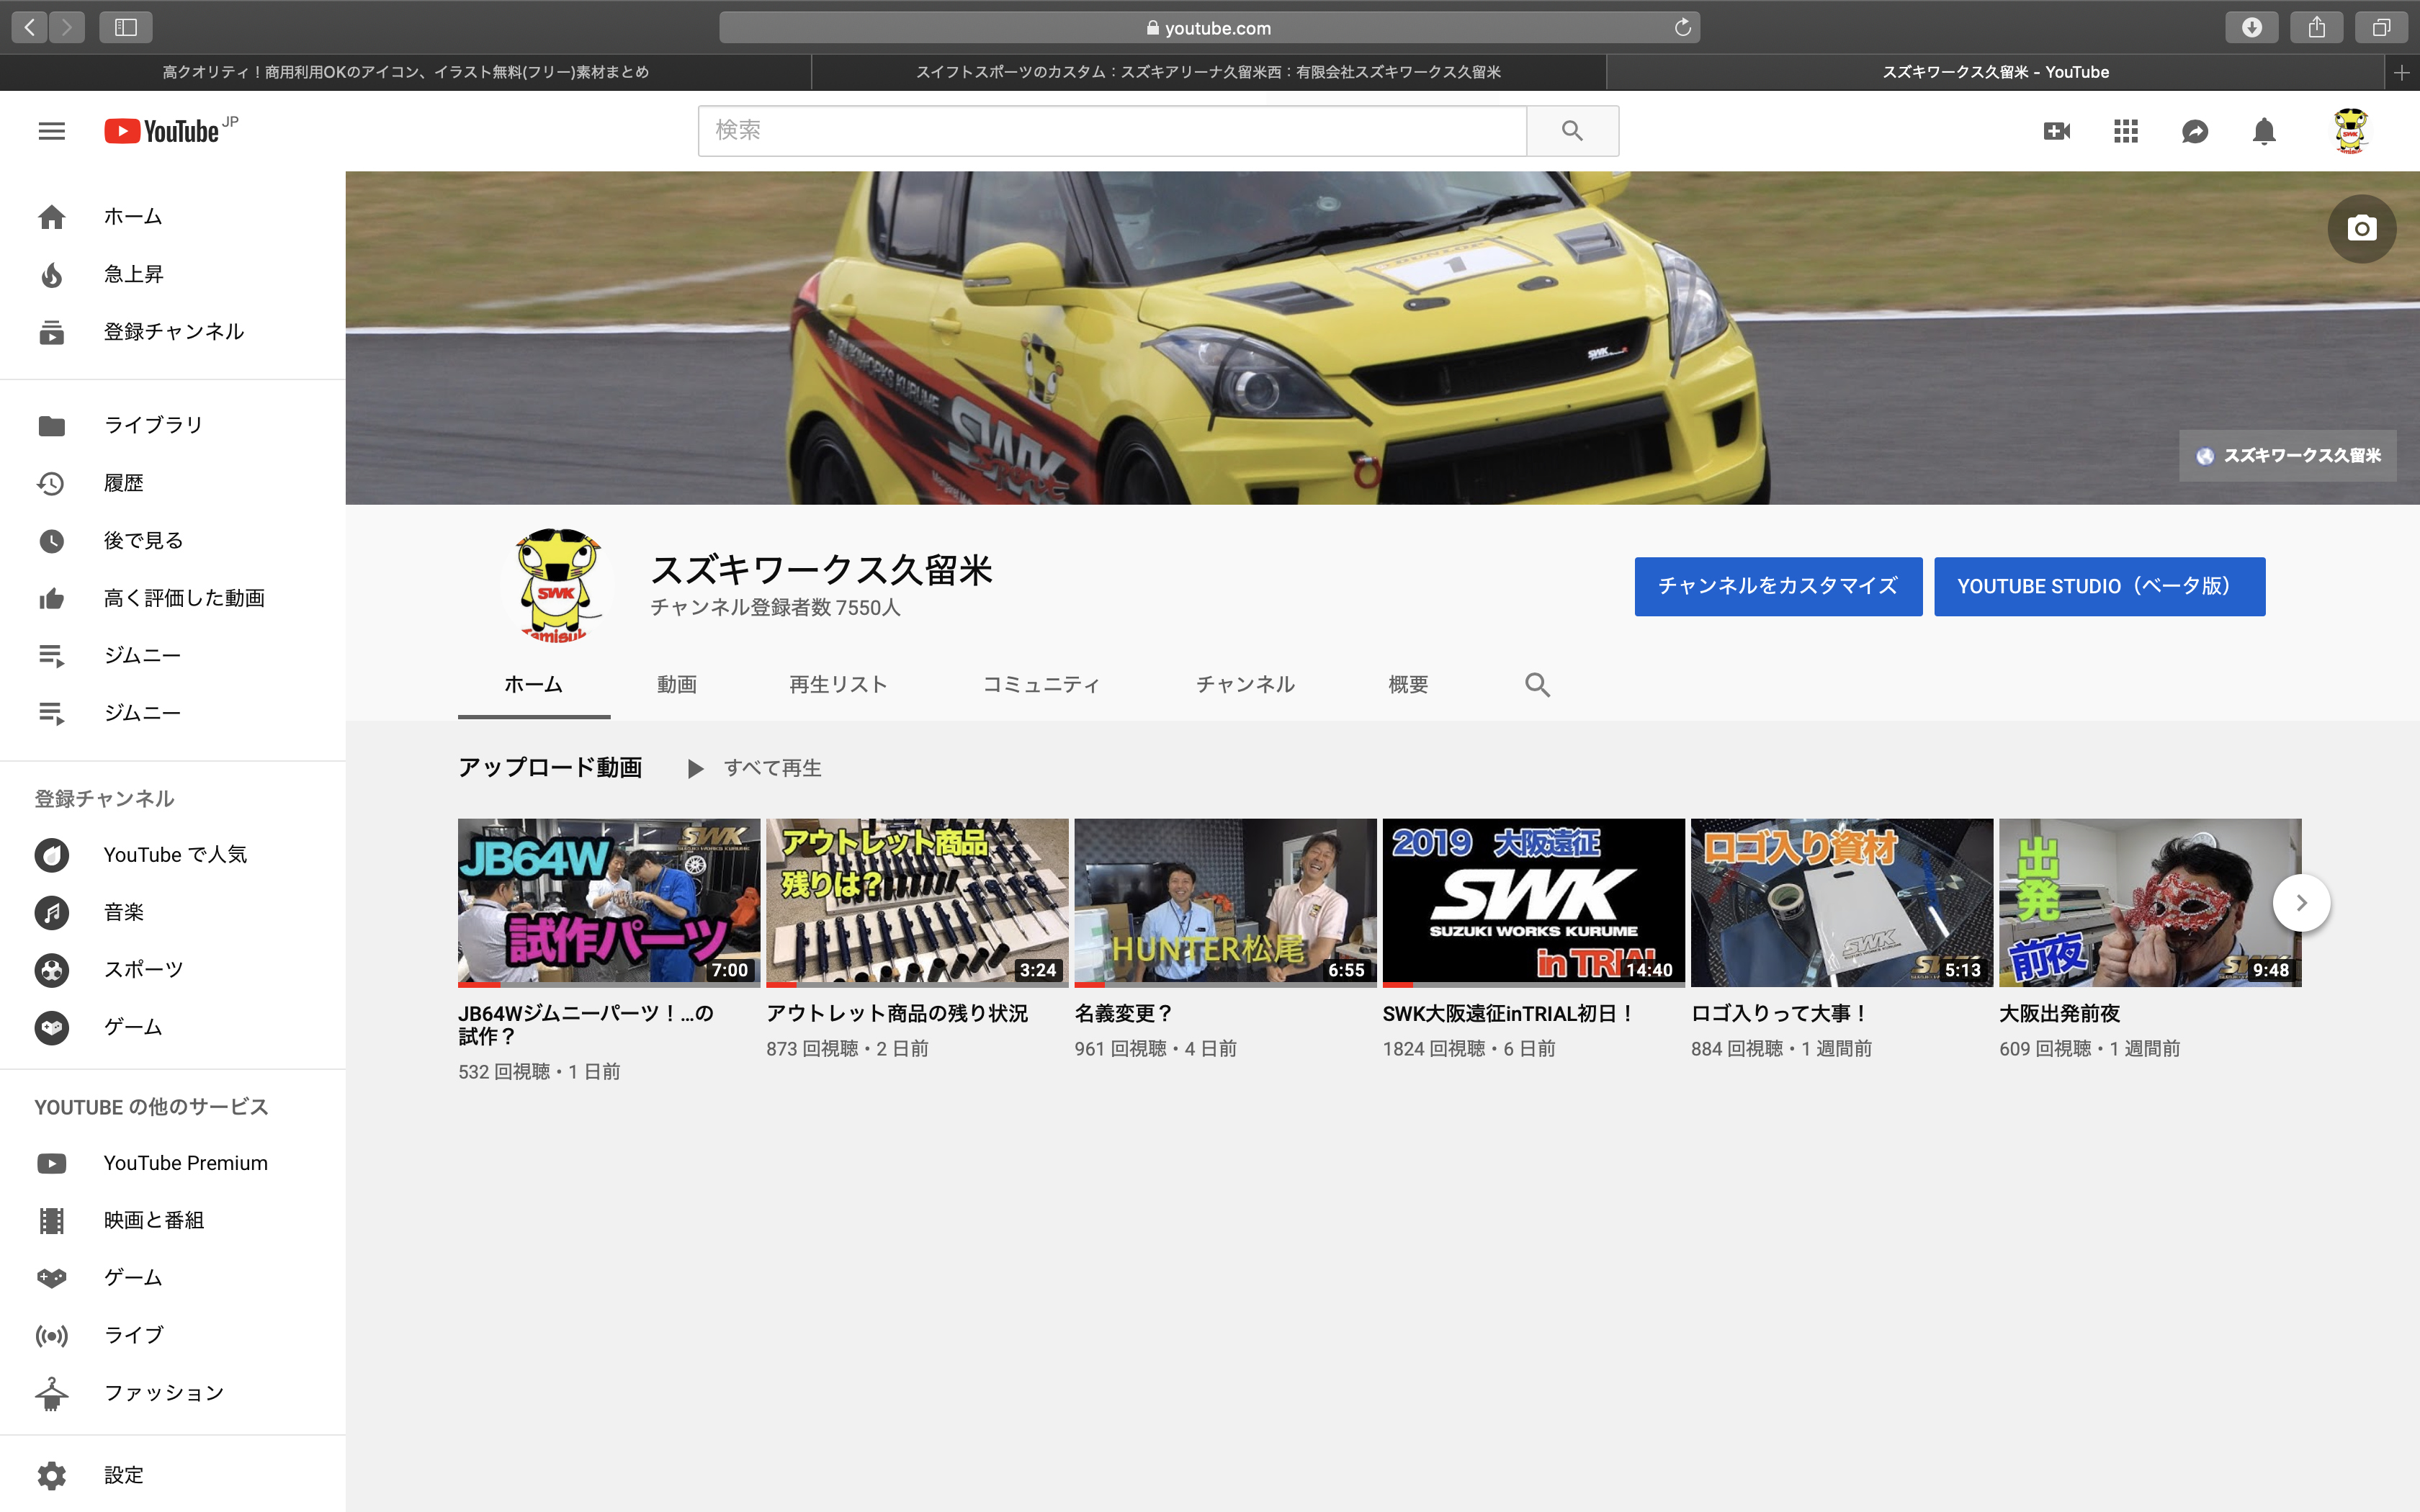2420x1512 pixels.
Task: Open 2019 大阪遠征 SWK thumbnail
Action: point(1533,903)
